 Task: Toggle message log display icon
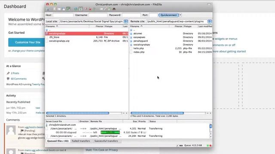(55, 9)
